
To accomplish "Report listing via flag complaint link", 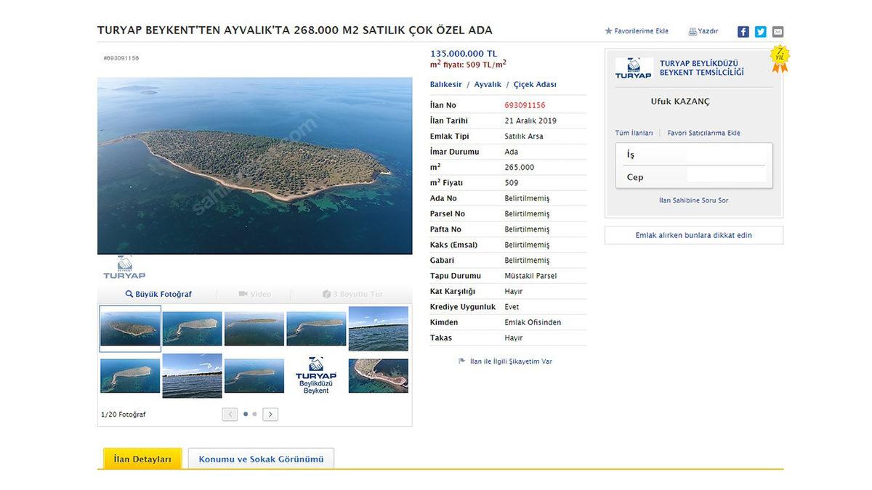I will tap(461, 361).
